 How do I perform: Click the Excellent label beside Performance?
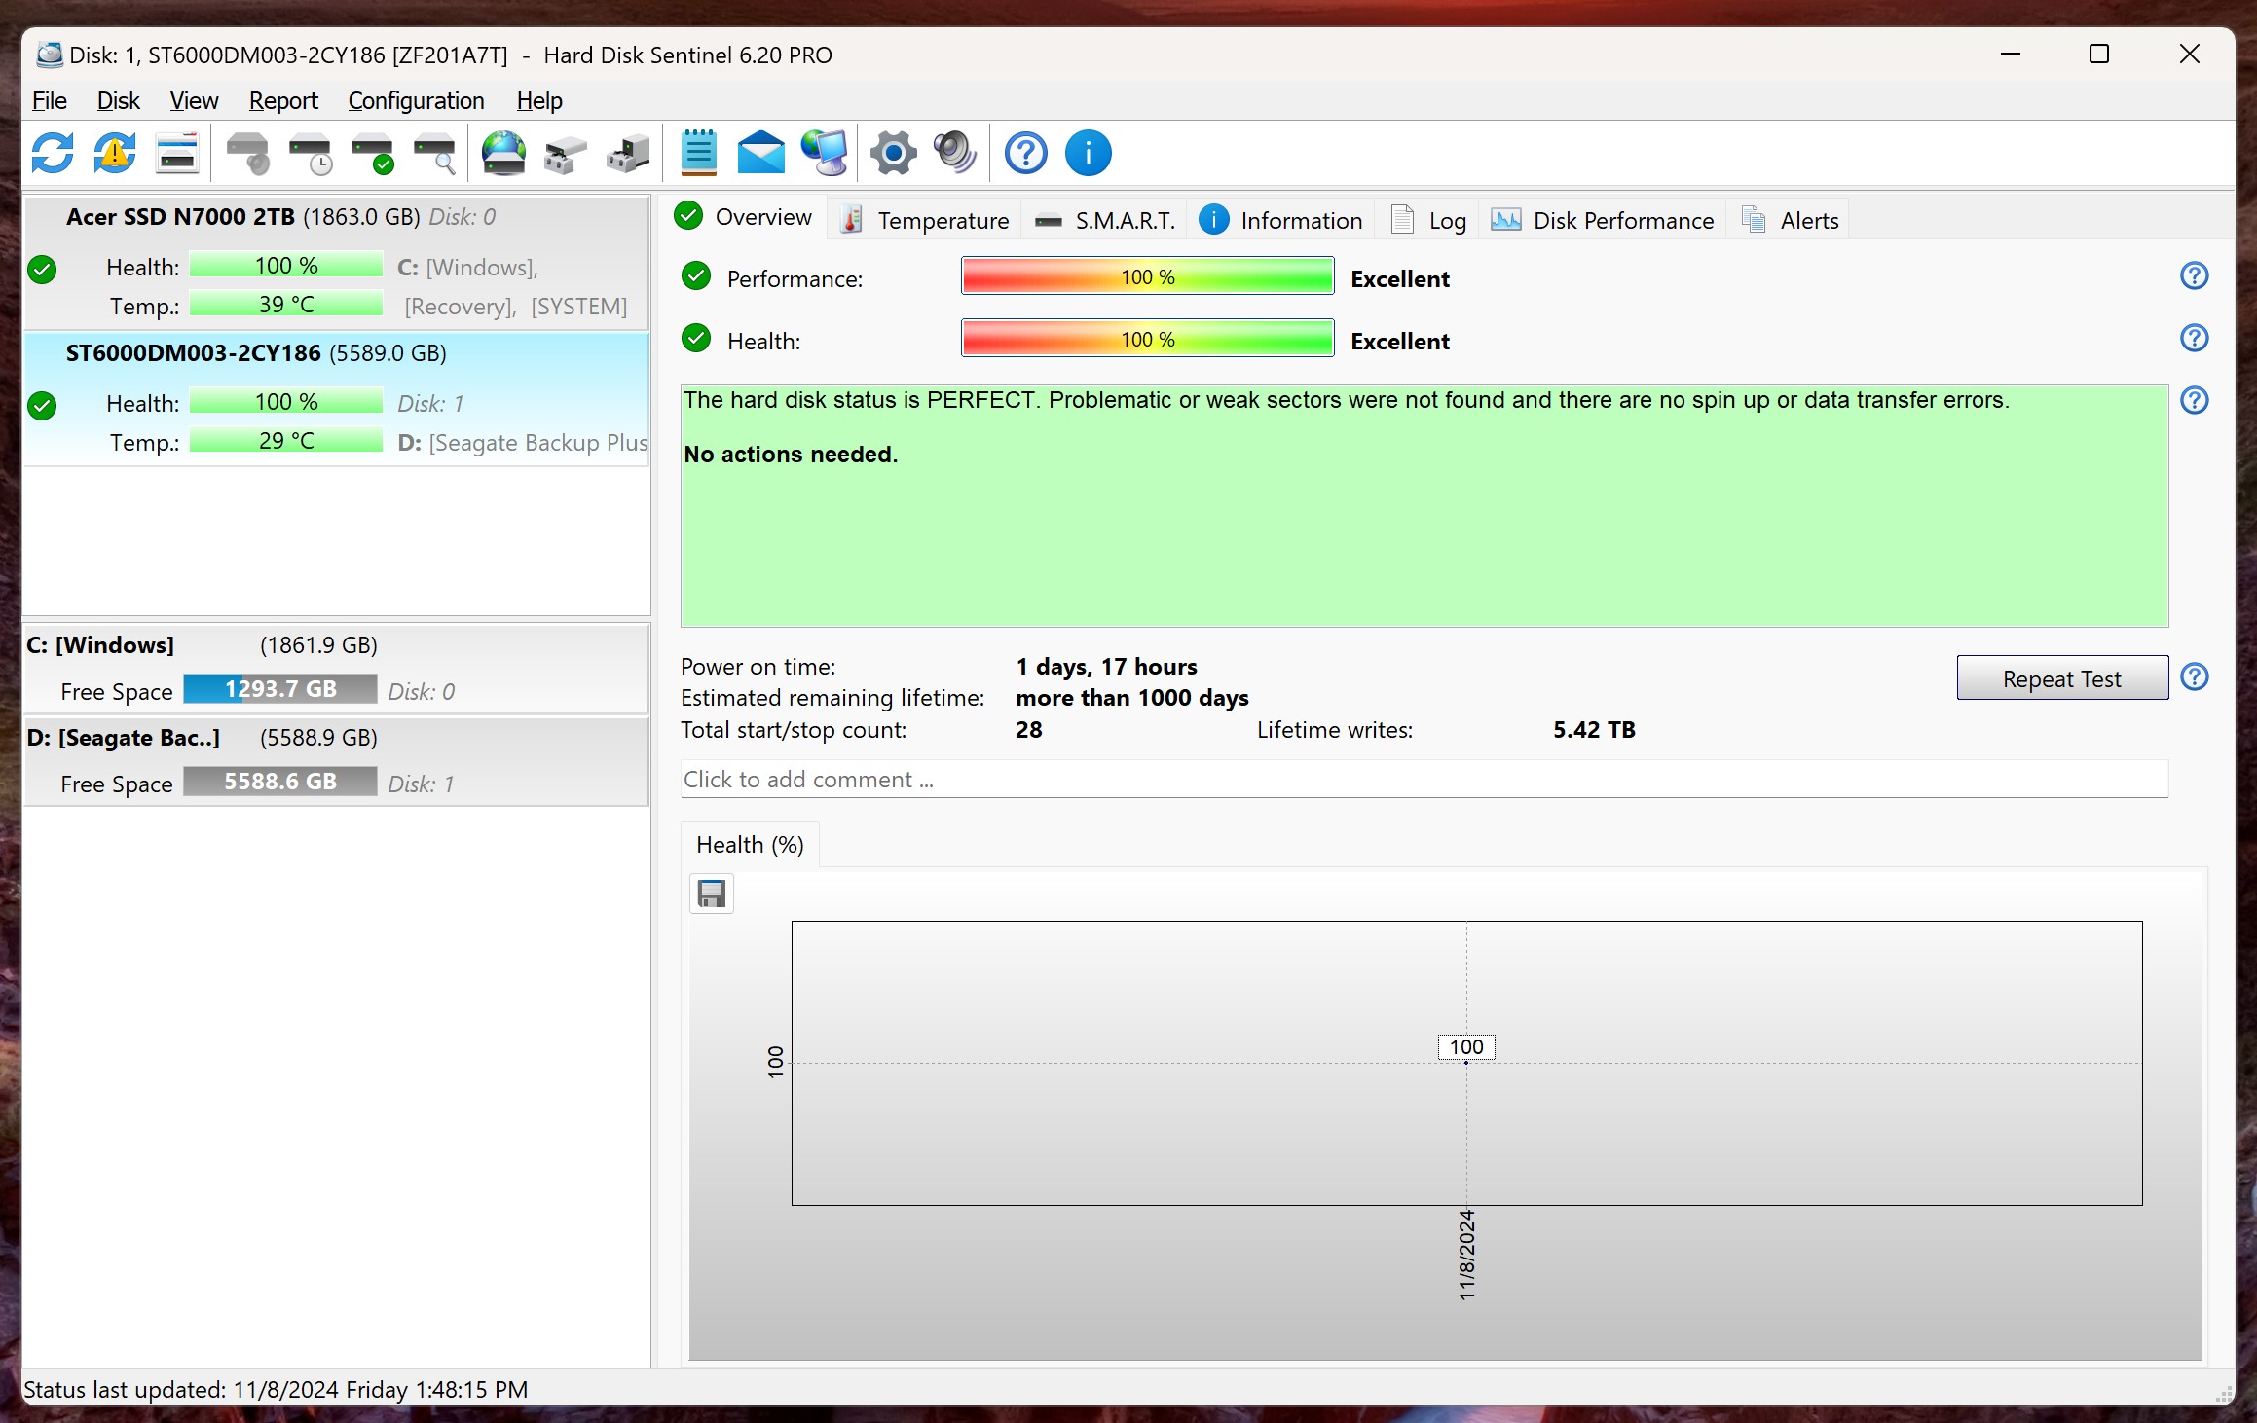[1400, 279]
